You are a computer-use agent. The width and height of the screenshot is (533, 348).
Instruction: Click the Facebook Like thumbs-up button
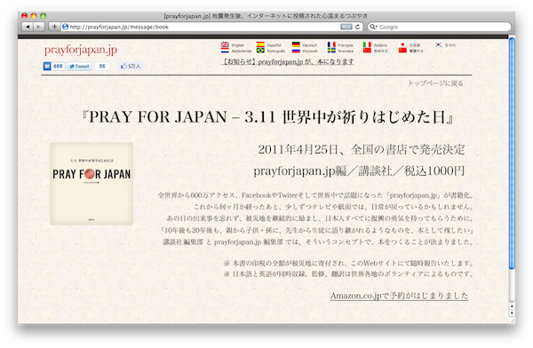click(x=131, y=66)
